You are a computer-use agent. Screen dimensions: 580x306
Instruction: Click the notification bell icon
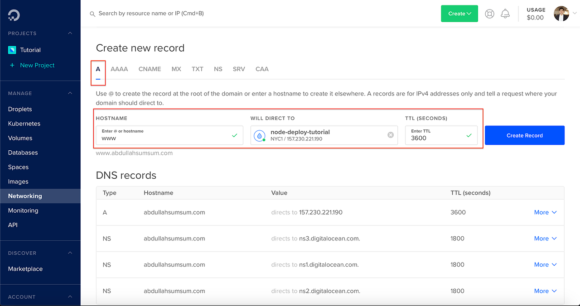point(505,14)
